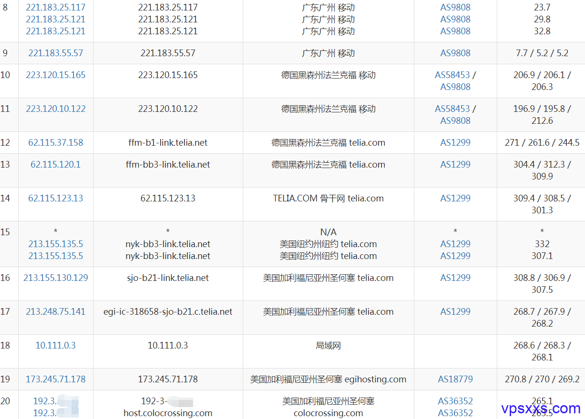The image size is (585, 419).
Task: Open the AS9808 link in hop 11
Action: [x=455, y=120]
